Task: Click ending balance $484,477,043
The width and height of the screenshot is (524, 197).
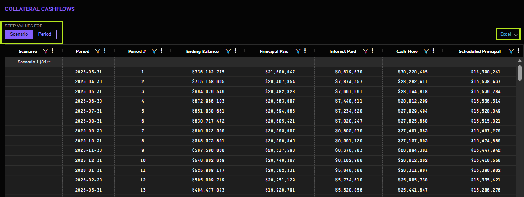Action: point(208,190)
